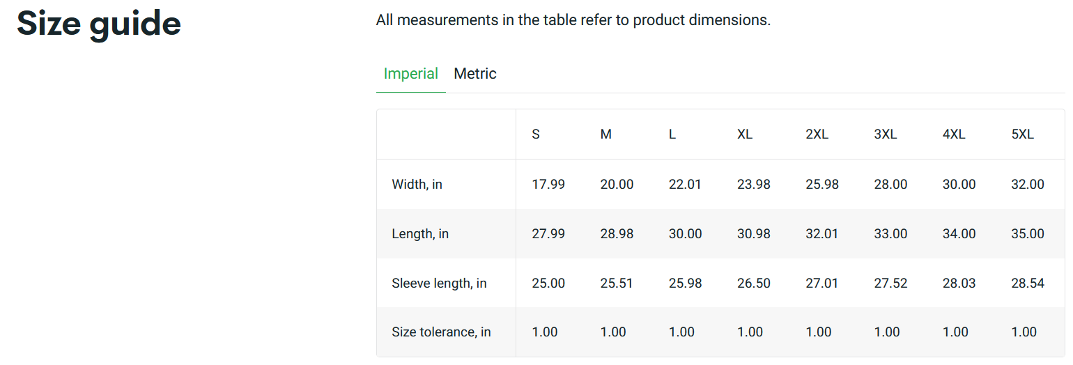Click the 'Sleeve length, in' row label
Screen dimensions: 1073x365
(x=439, y=284)
